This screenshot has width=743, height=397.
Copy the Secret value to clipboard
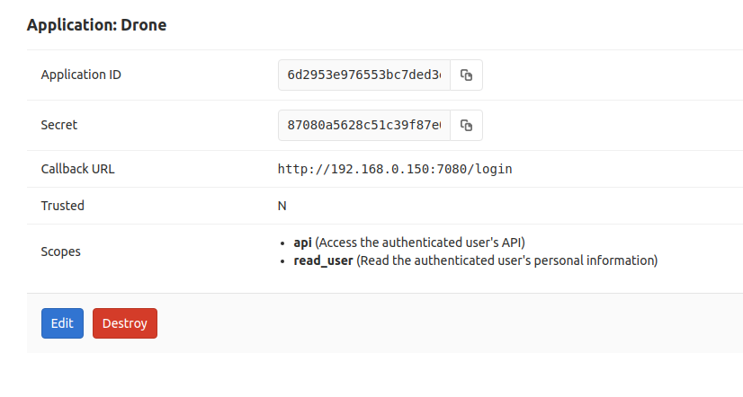pos(466,126)
